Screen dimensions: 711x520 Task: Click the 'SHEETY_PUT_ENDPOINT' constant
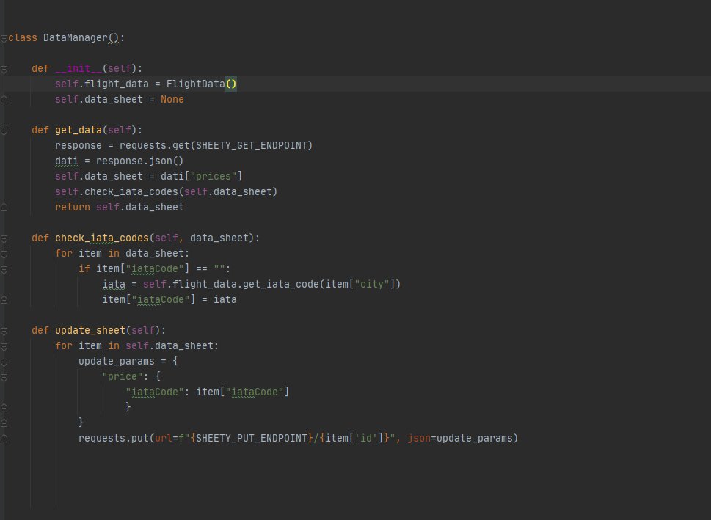click(x=251, y=439)
